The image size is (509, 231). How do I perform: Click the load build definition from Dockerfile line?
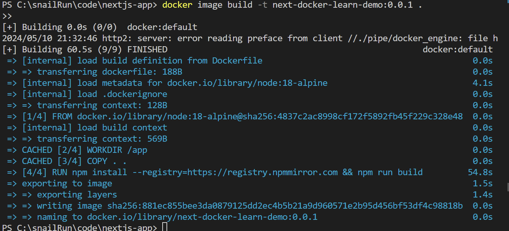tap(142, 61)
